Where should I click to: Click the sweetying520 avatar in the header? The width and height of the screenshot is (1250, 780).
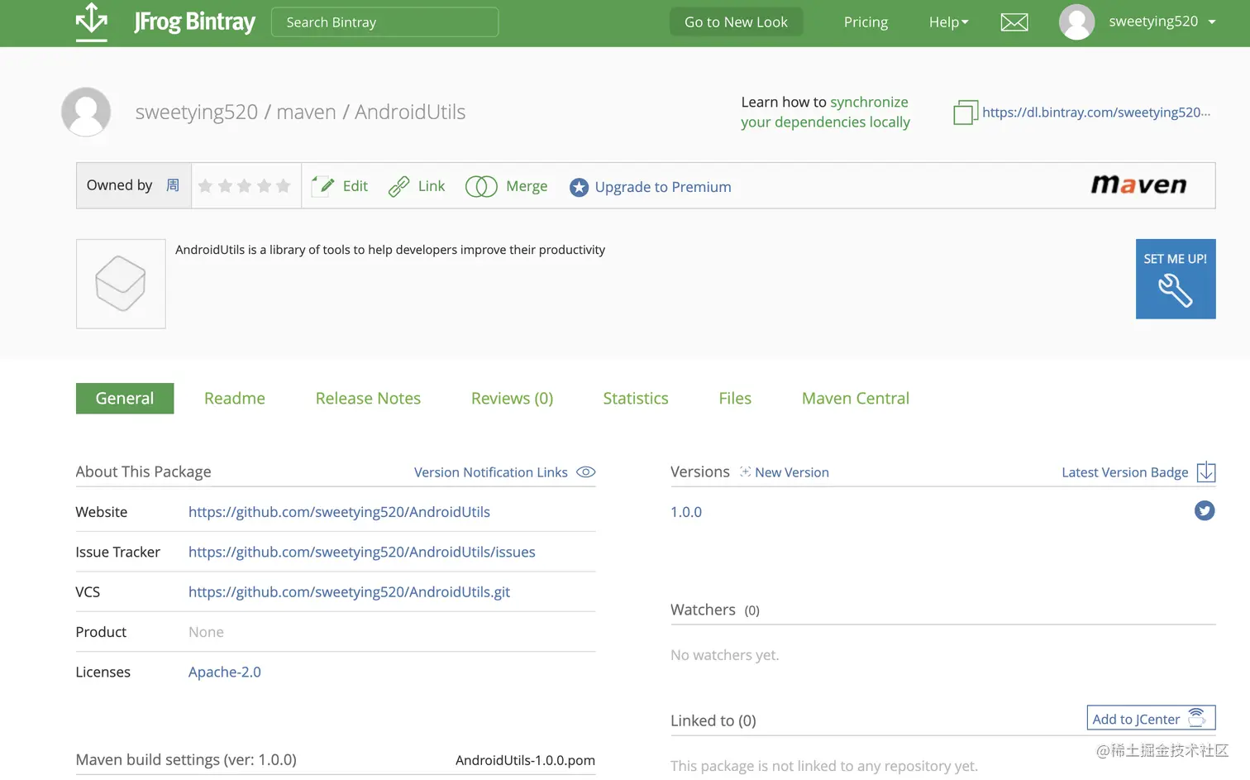[x=1076, y=22]
